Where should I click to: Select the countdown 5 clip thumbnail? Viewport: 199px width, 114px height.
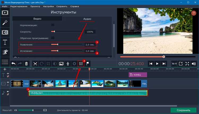pos(17,84)
